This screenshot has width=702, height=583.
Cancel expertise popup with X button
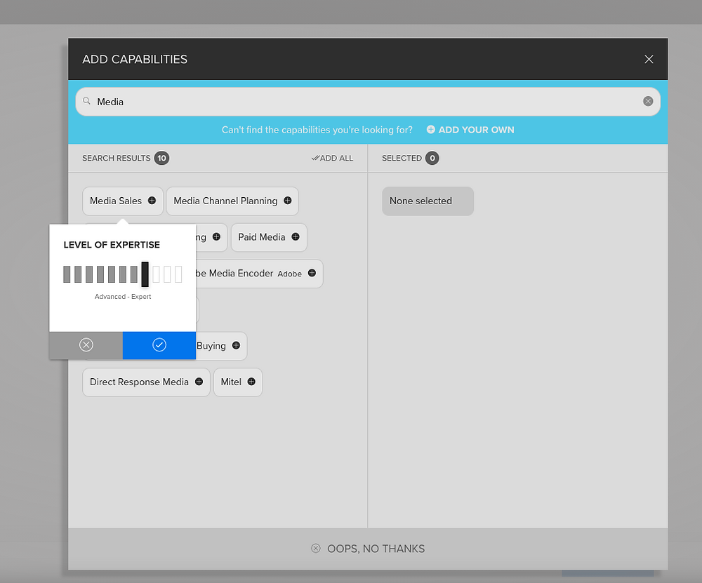(x=86, y=345)
